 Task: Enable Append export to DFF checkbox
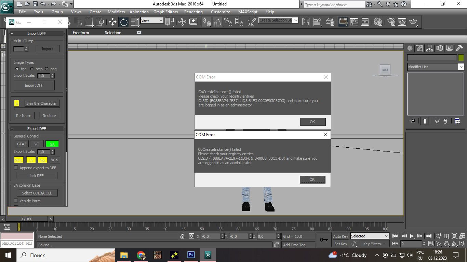[x=16, y=168]
